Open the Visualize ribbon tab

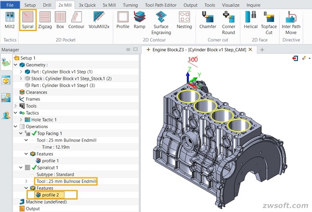(x=230, y=5)
